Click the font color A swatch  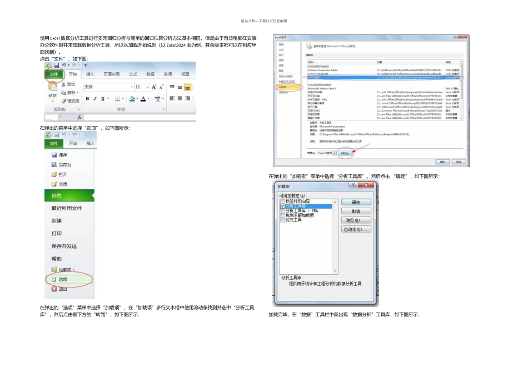(143, 99)
